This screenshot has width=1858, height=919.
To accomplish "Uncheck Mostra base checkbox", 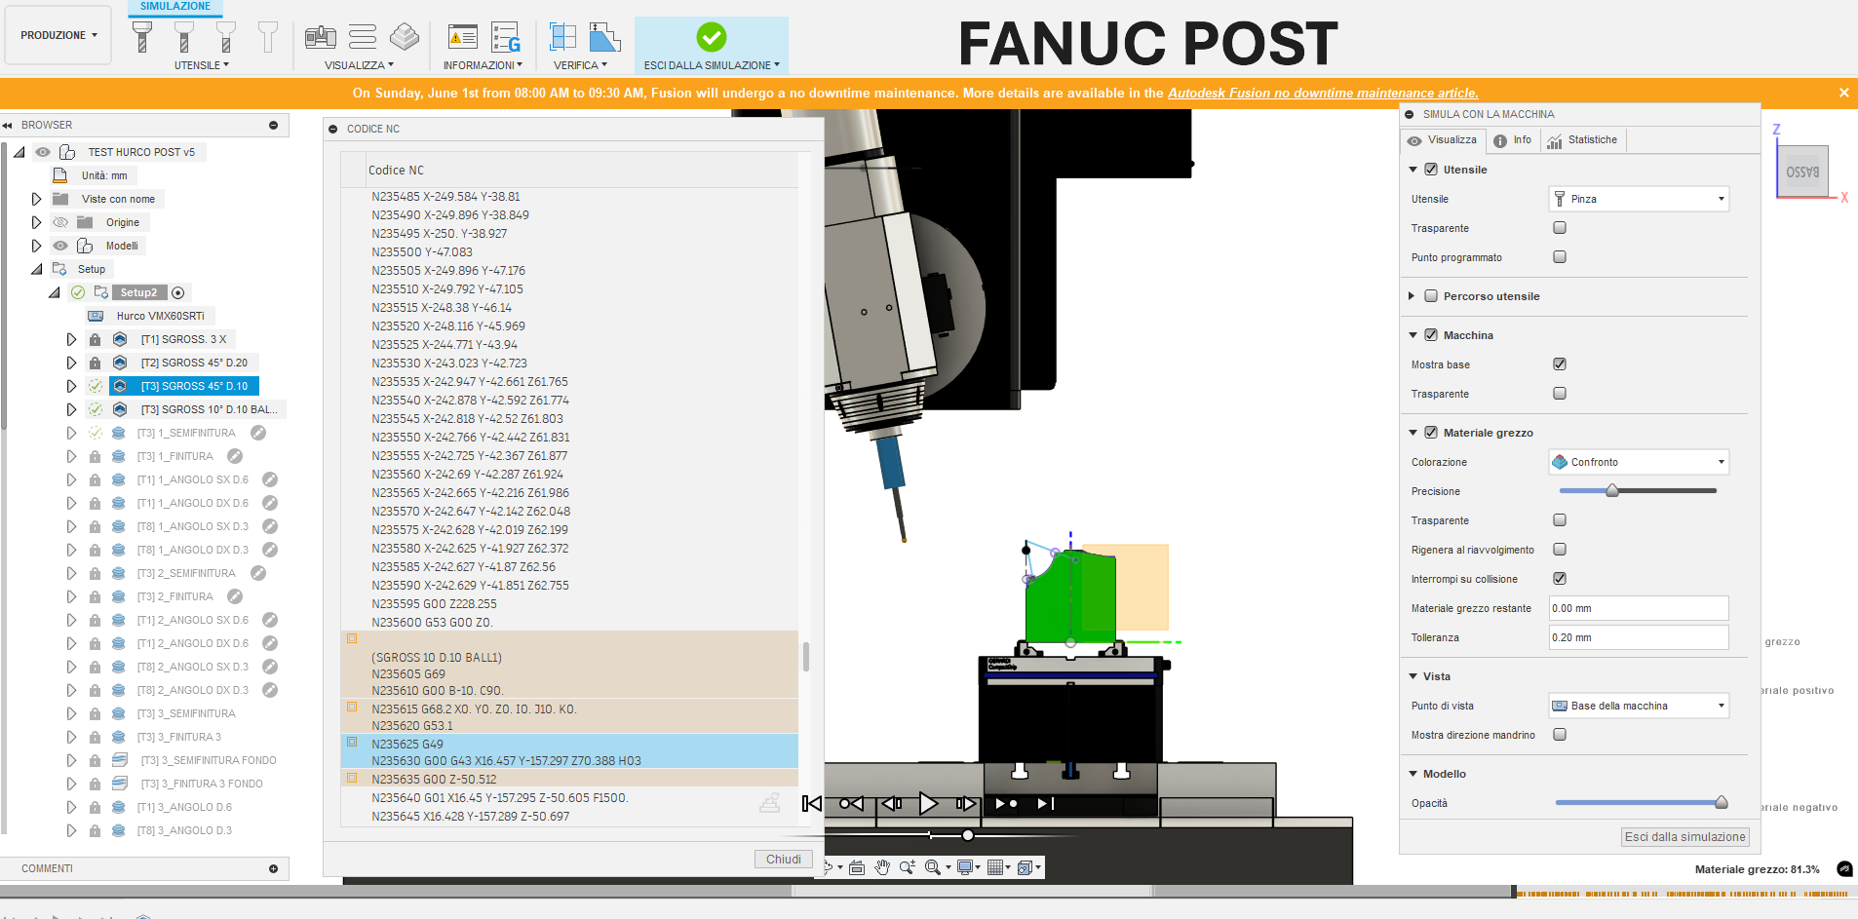I will pyautogui.click(x=1560, y=364).
